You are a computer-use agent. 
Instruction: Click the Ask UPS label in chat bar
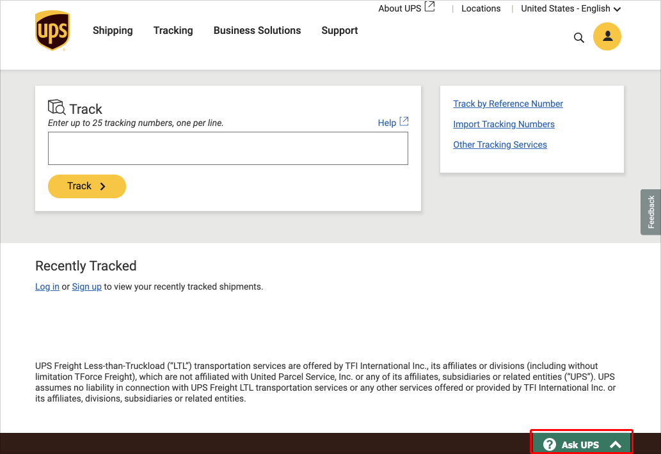coord(580,445)
